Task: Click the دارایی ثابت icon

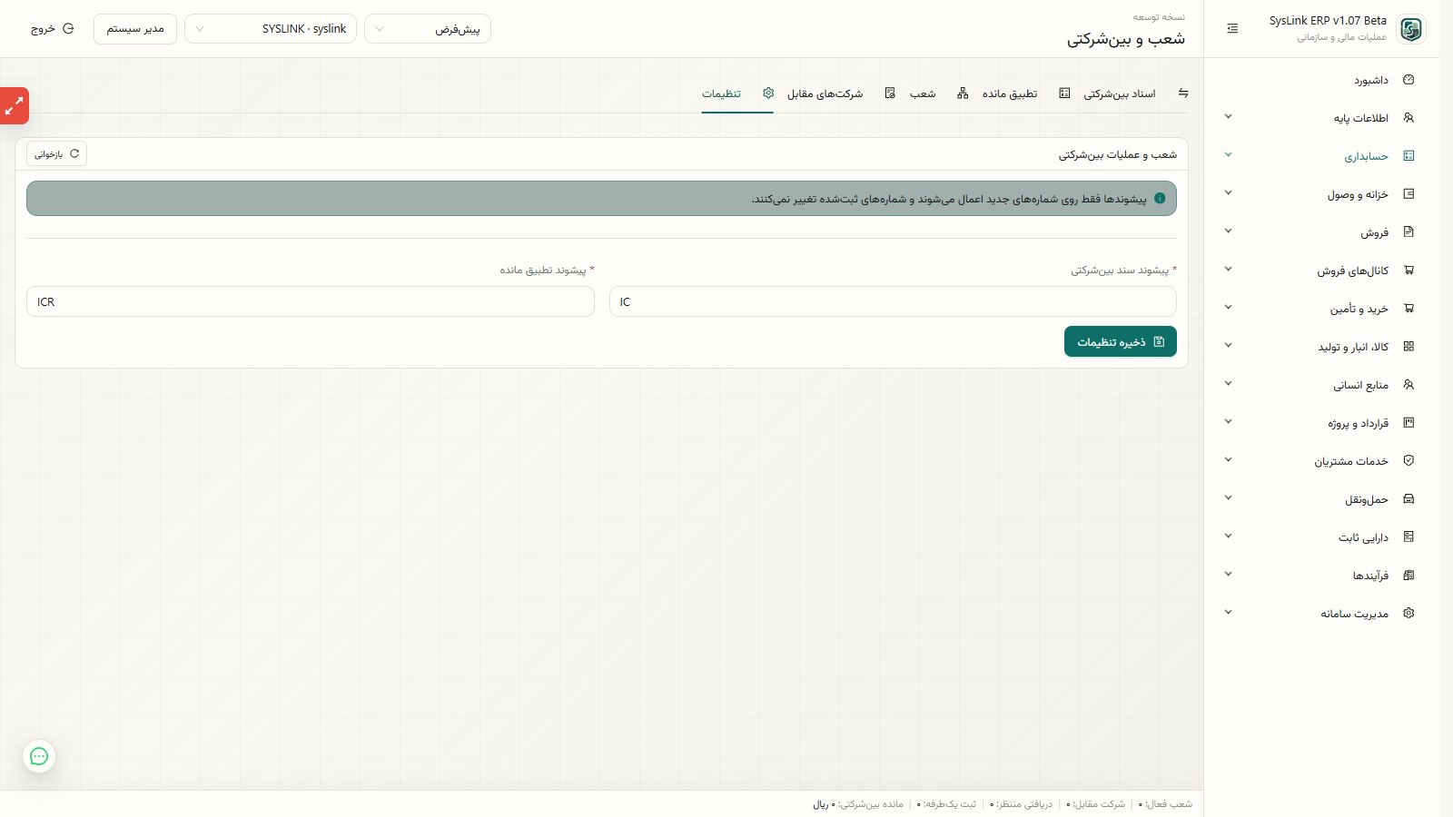Action: (x=1409, y=537)
